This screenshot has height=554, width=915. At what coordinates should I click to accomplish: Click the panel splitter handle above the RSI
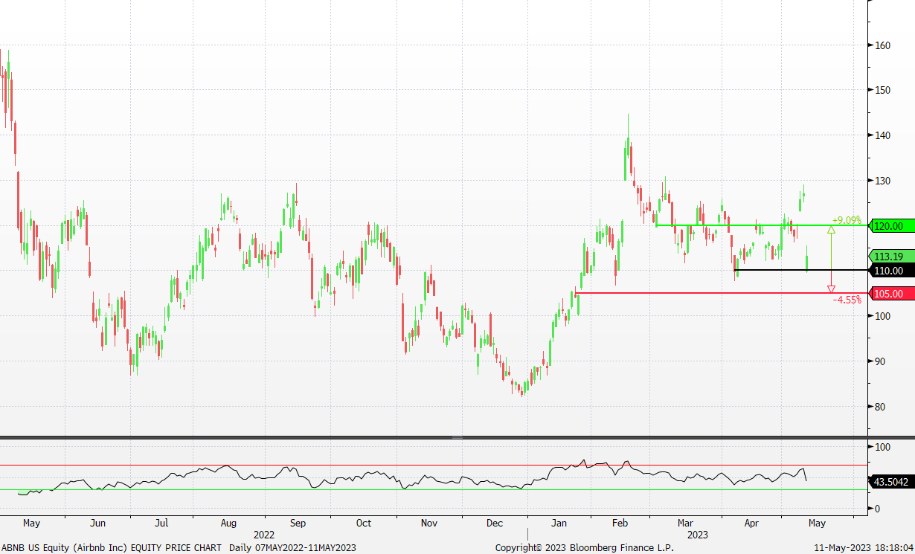(x=457, y=437)
